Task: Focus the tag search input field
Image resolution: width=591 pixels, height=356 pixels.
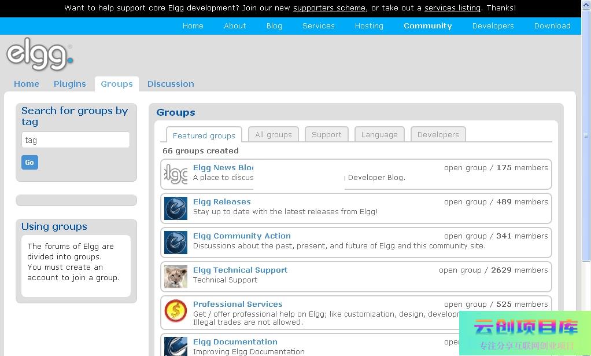Action: 76,140
